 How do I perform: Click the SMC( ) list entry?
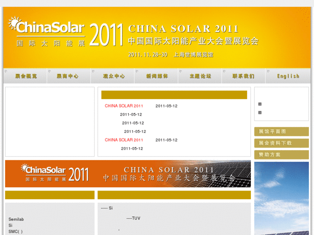16,232
